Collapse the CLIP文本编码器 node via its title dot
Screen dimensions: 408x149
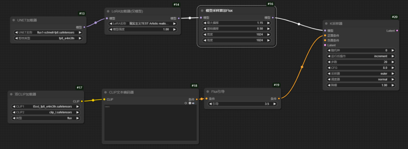click(106, 92)
